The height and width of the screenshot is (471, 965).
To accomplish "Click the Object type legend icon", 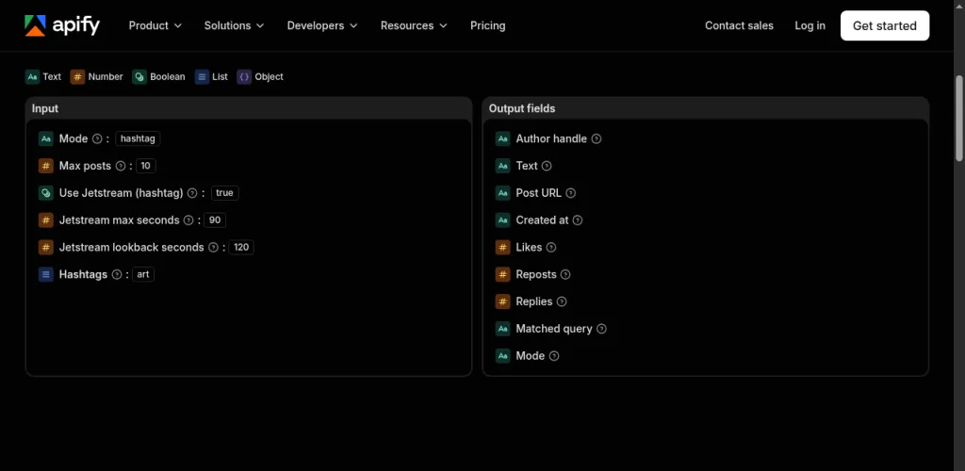I will tap(244, 77).
